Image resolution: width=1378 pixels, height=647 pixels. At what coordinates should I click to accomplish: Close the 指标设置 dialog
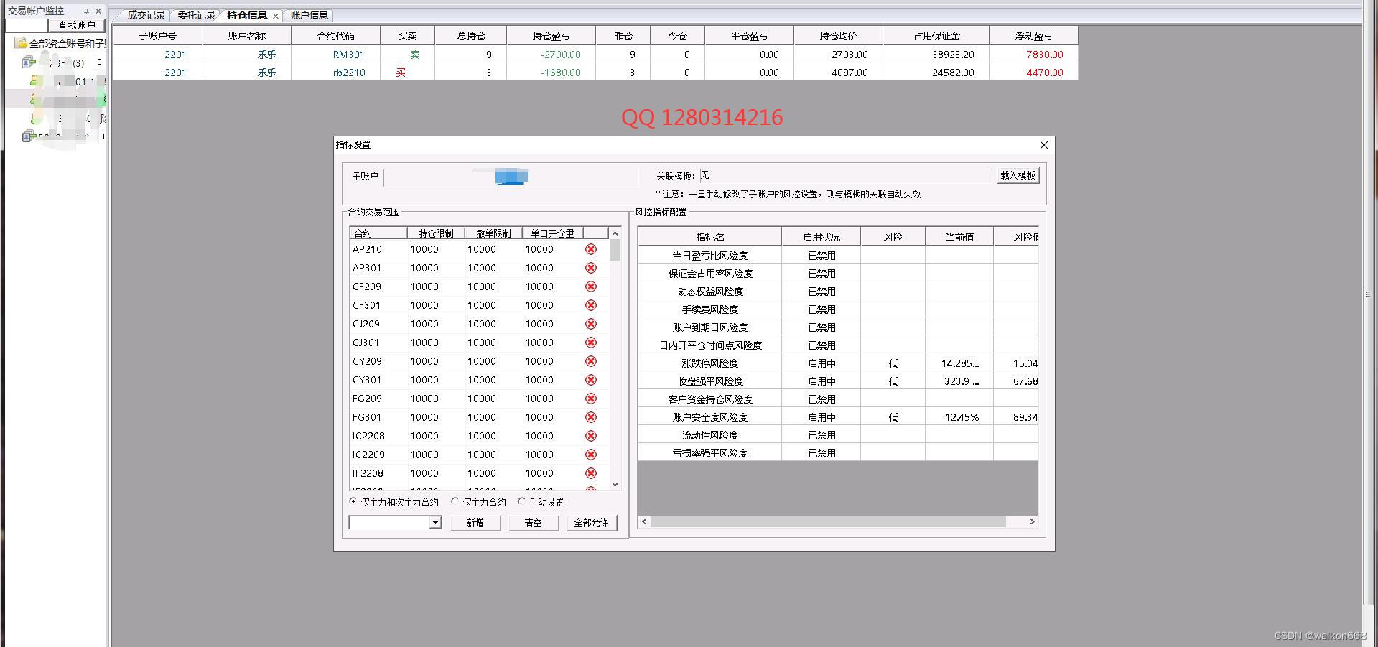click(x=1044, y=145)
